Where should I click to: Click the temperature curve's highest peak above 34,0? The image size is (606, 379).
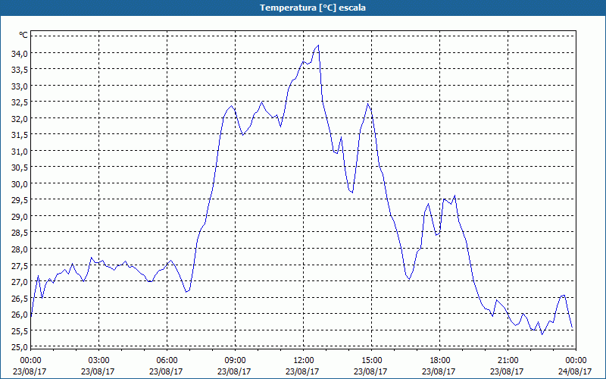pos(318,45)
